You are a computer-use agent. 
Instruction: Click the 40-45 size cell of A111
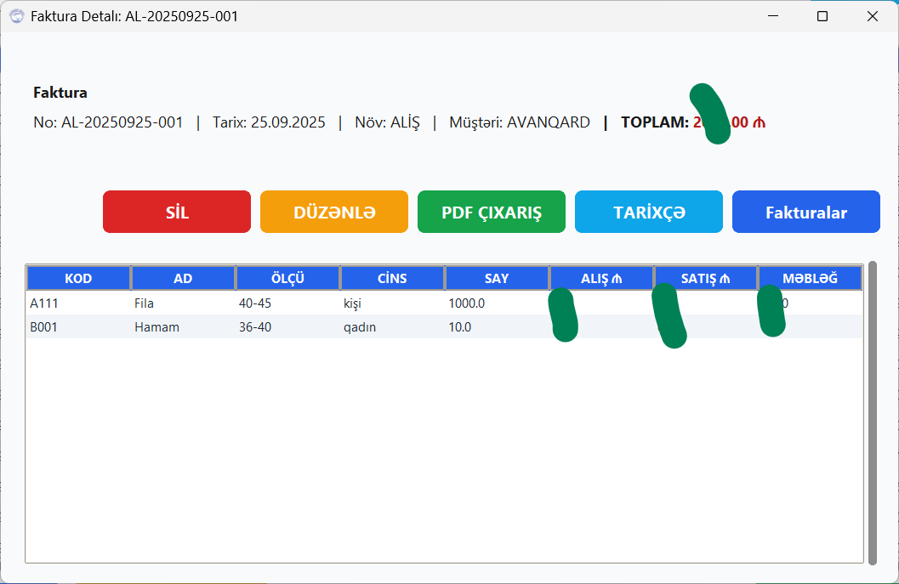tap(287, 303)
